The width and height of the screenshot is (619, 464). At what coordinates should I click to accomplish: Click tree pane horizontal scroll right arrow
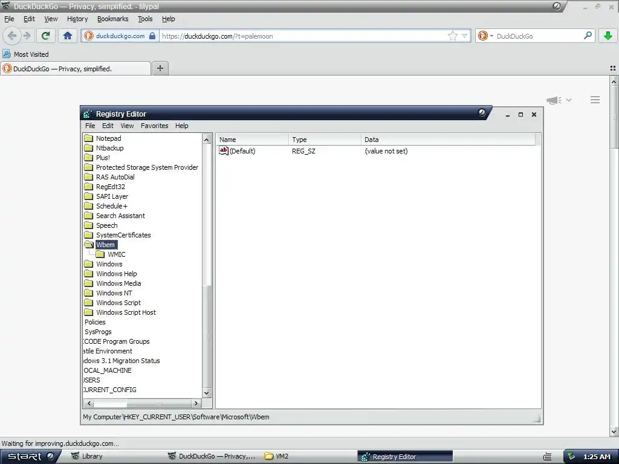[196, 403]
